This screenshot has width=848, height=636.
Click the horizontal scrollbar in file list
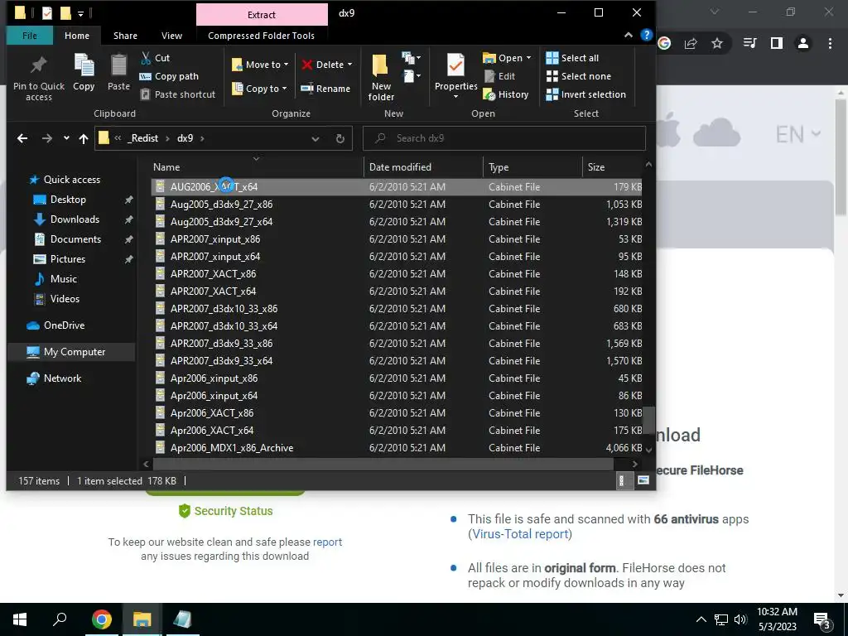(x=383, y=464)
